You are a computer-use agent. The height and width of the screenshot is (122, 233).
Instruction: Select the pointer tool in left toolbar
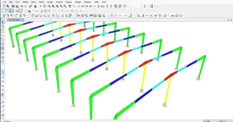[x=2, y=22]
